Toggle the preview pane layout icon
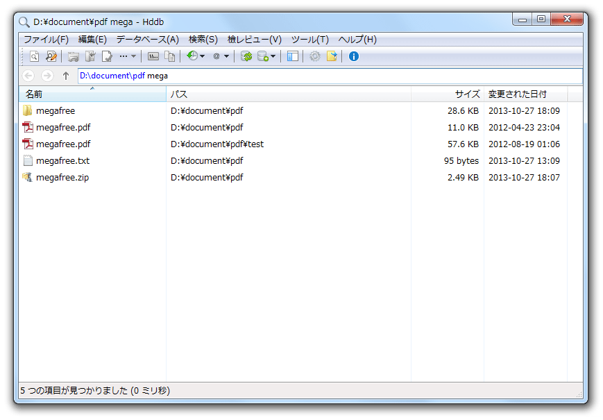This screenshot has height=420, width=603. point(293,56)
